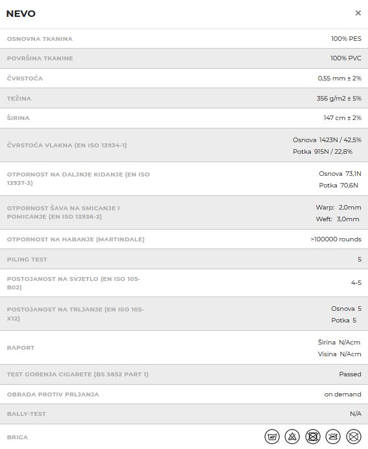Click the wash at 40° care icon
368x449 pixels.
coord(272,437)
